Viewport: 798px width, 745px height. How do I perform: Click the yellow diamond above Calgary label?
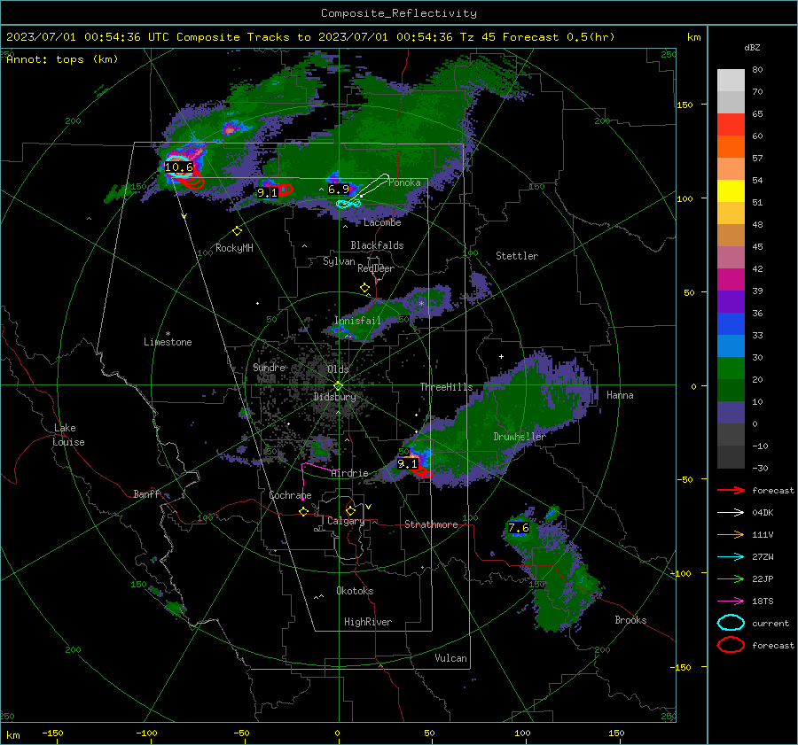pos(350,510)
